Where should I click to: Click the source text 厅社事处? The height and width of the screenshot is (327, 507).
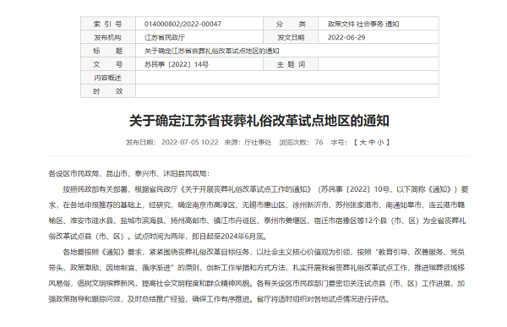pyautogui.click(x=258, y=142)
